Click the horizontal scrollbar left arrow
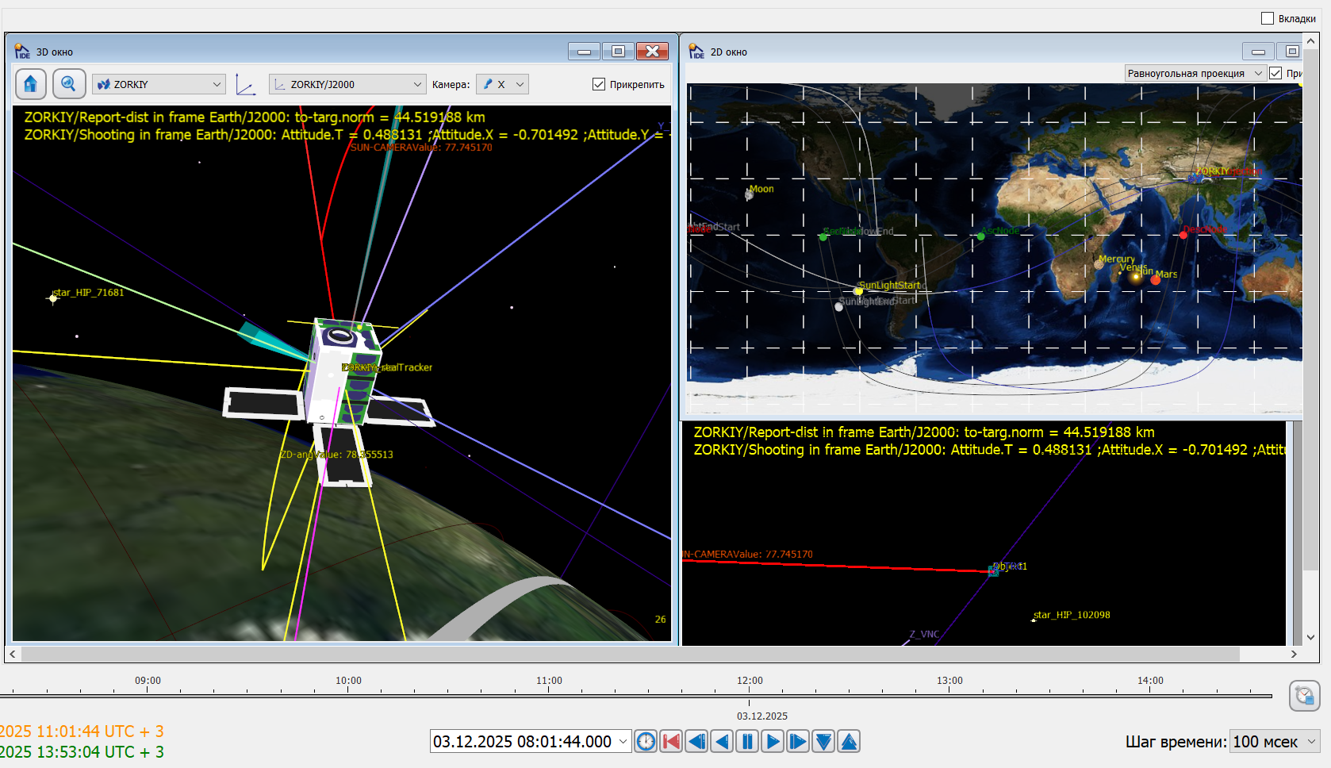Screen dimensions: 1331x768 tap(13, 654)
